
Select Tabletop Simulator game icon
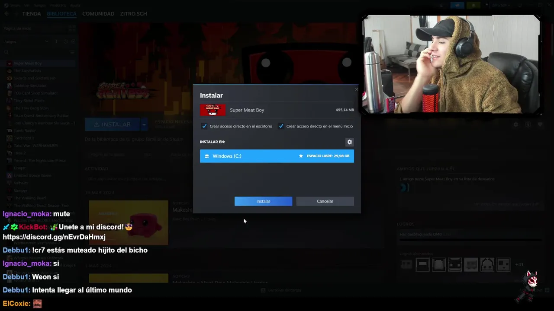point(10,86)
